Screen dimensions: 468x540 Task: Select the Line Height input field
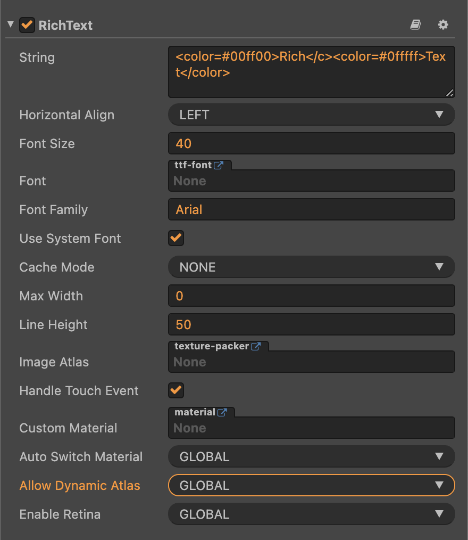pyautogui.click(x=311, y=325)
